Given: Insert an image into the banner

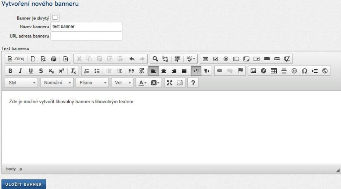Looking at the screenshot, I should point(253,71).
